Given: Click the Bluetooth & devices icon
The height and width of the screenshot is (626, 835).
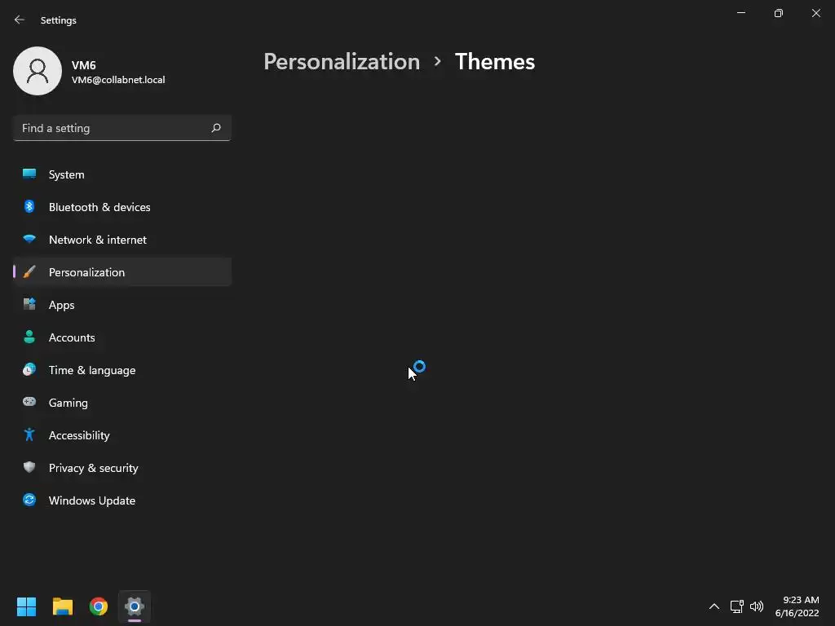Looking at the screenshot, I should (x=29, y=207).
